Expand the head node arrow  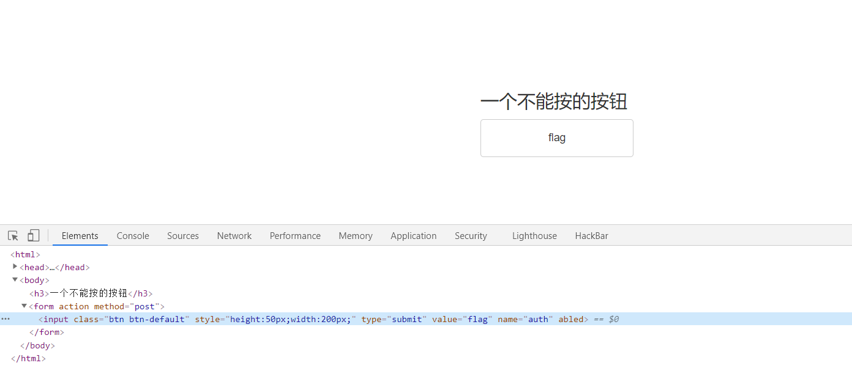pyautogui.click(x=15, y=266)
